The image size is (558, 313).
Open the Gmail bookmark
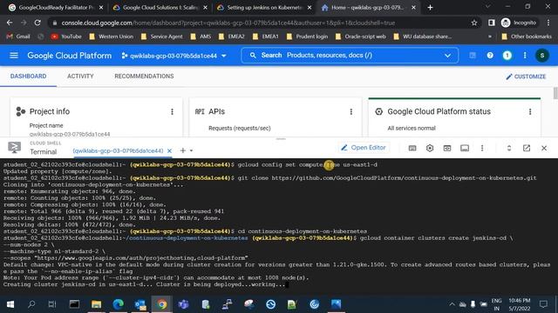18,37
